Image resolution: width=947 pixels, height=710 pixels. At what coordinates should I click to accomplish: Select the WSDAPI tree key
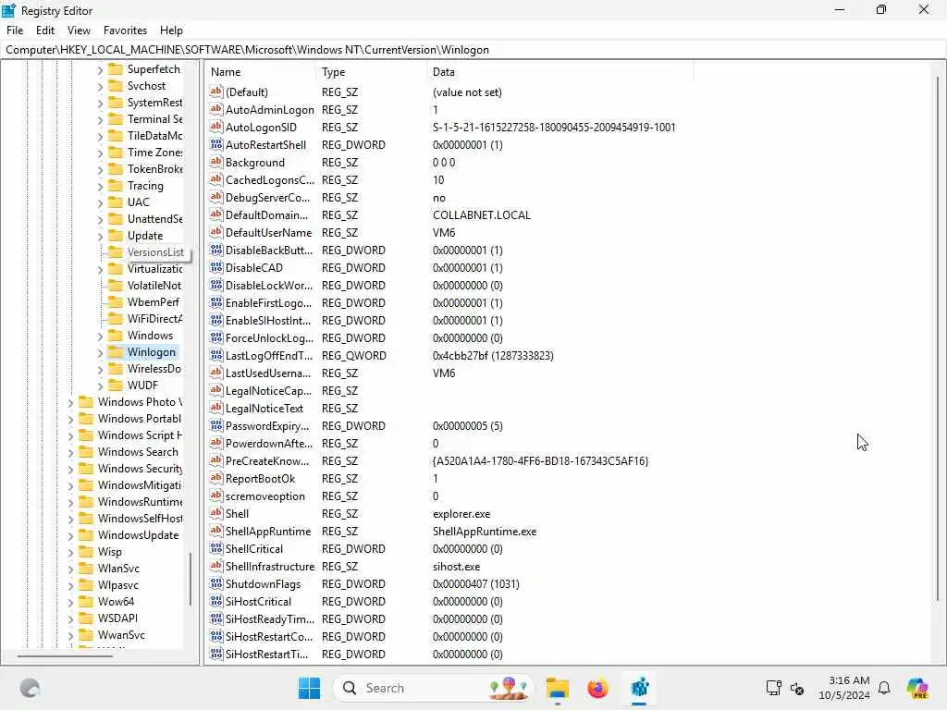pyautogui.click(x=117, y=618)
